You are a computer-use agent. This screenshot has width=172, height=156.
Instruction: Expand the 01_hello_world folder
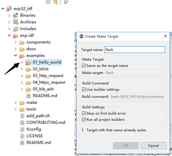pos(22,62)
